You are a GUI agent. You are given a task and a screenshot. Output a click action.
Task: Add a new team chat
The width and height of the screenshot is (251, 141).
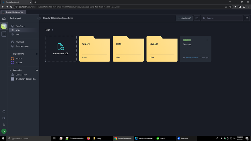37,70
